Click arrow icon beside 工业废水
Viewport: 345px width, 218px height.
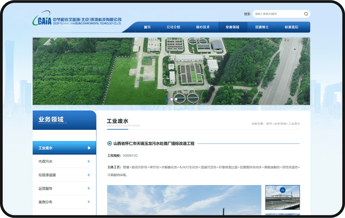(89, 148)
